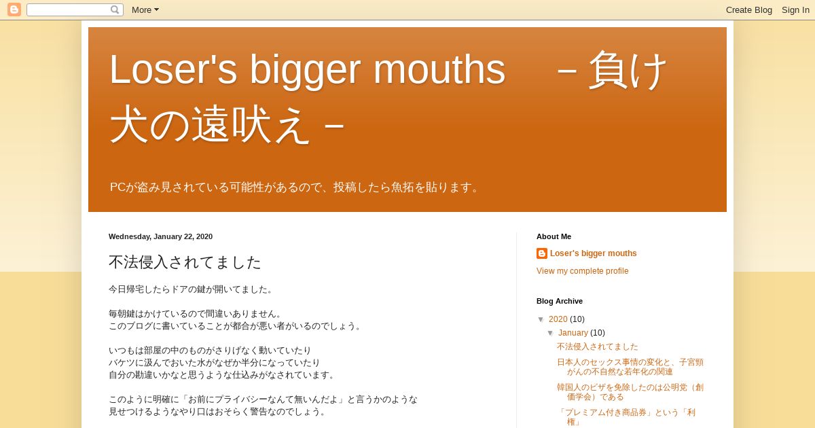The image size is (815, 428).
Task: Open archive post 「プレミアム付き商品券」という「利権」
Action: [626, 417]
